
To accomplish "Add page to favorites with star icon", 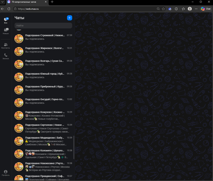I will pyautogui.click(x=163, y=9).
